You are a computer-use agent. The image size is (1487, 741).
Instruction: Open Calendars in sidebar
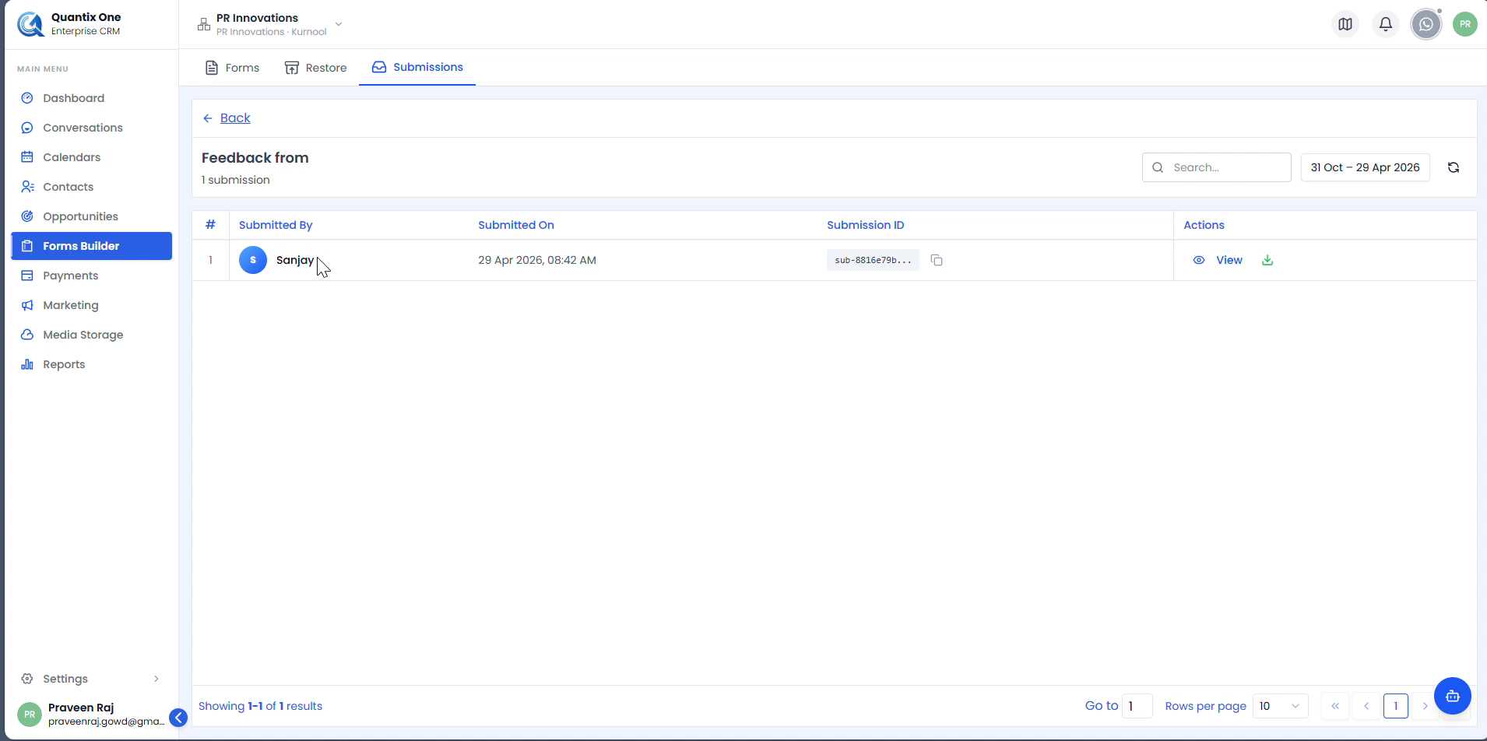pos(92,157)
